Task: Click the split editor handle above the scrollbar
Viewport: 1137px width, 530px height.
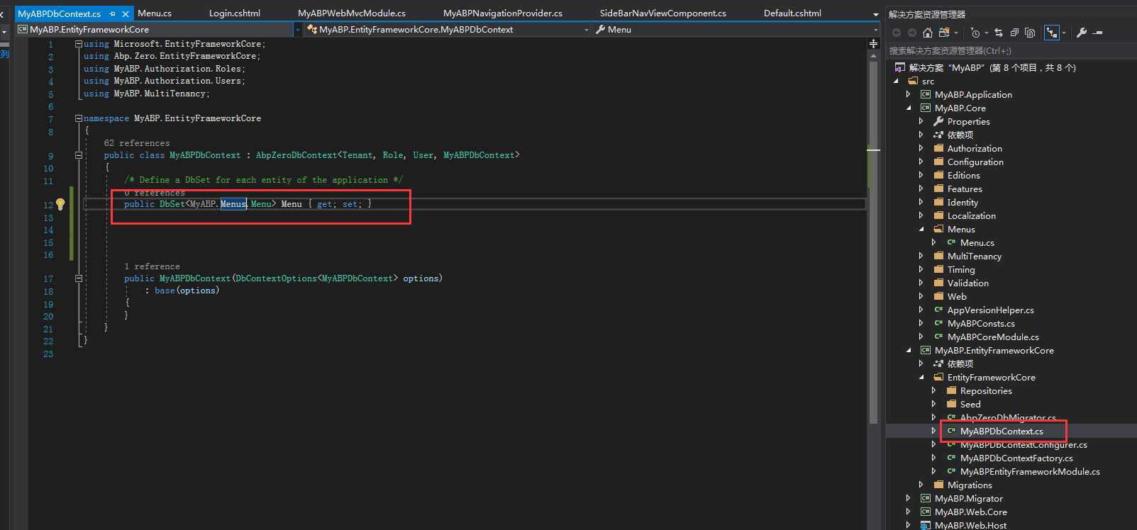Action: pyautogui.click(x=873, y=44)
